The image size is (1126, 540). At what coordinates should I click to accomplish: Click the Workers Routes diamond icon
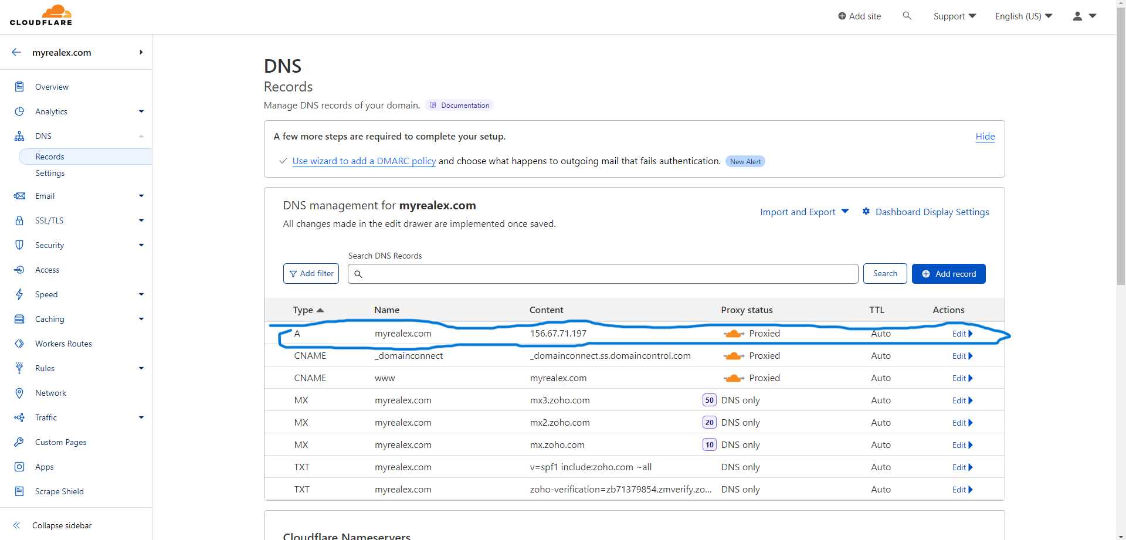tap(19, 344)
